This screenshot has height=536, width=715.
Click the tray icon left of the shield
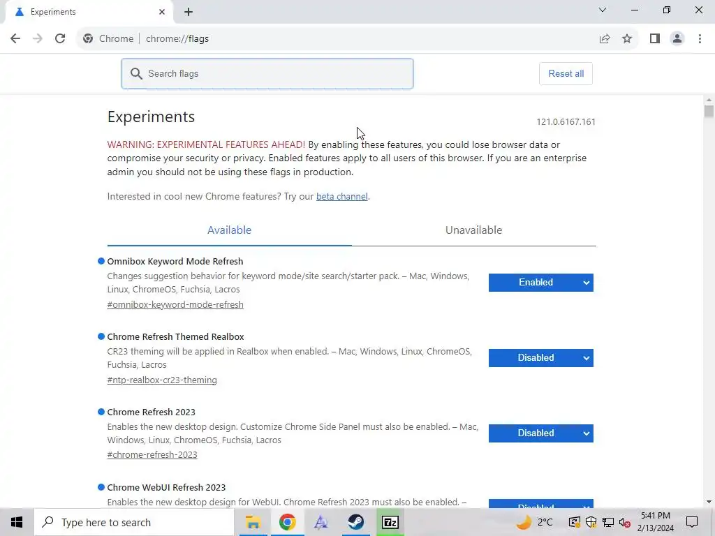[574, 522]
